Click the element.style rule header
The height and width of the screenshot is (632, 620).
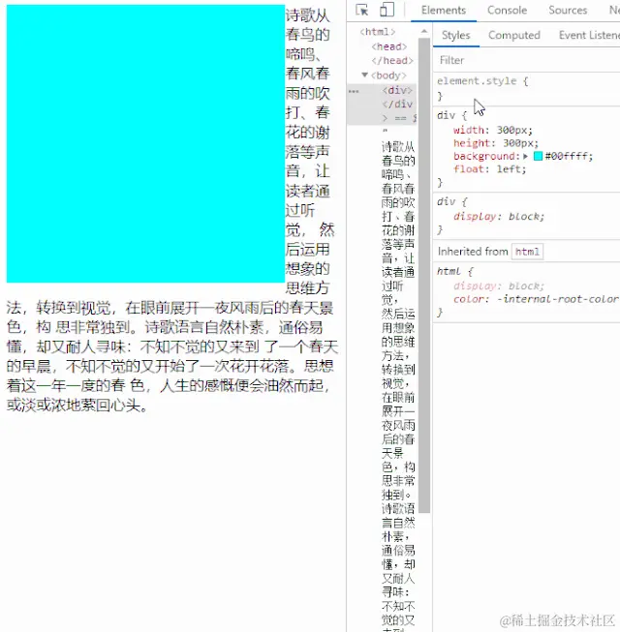pyautogui.click(x=482, y=81)
